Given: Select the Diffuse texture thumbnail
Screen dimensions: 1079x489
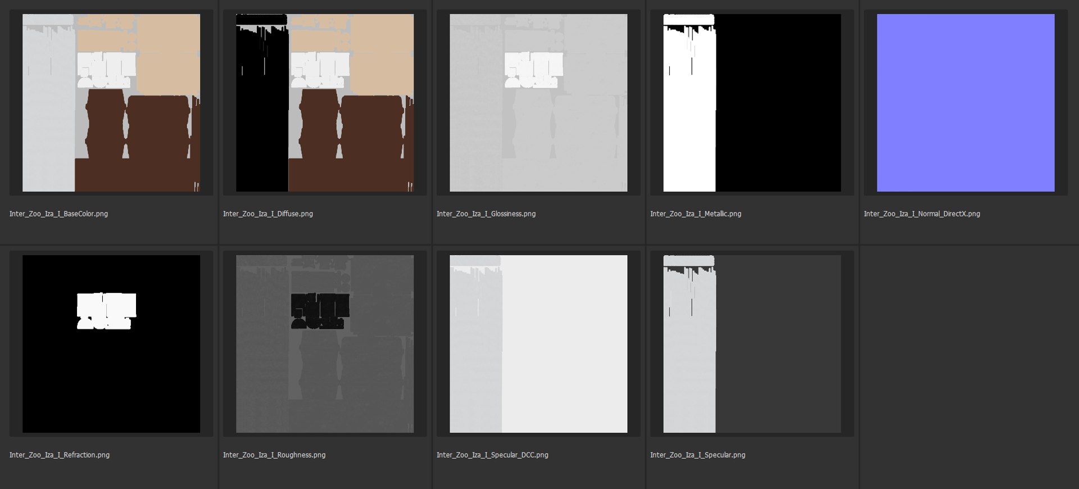Looking at the screenshot, I should coord(325,103).
